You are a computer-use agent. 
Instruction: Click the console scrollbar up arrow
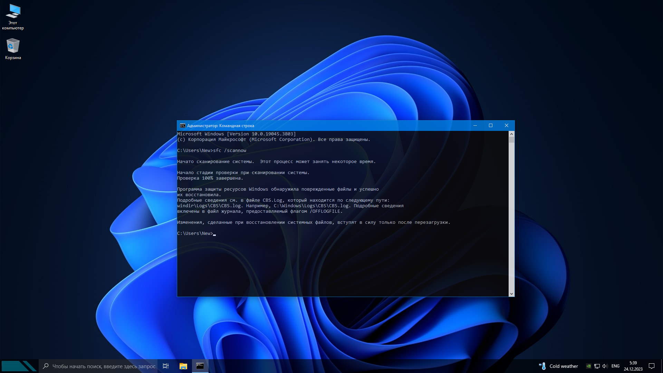(x=511, y=134)
